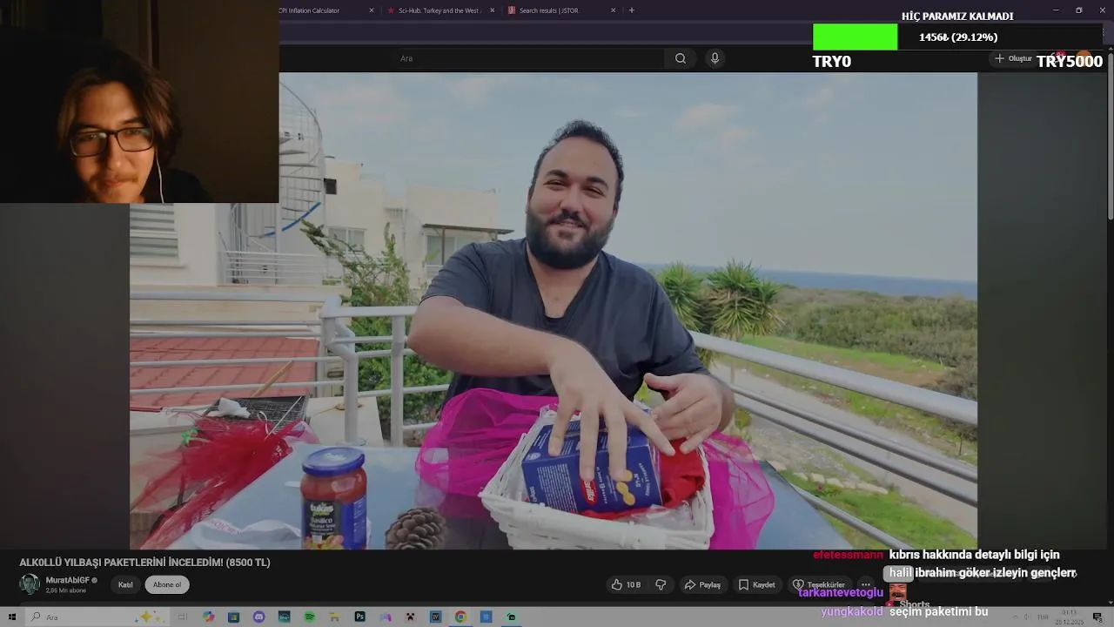
Task: Click the Paylaş share button
Action: click(x=702, y=584)
